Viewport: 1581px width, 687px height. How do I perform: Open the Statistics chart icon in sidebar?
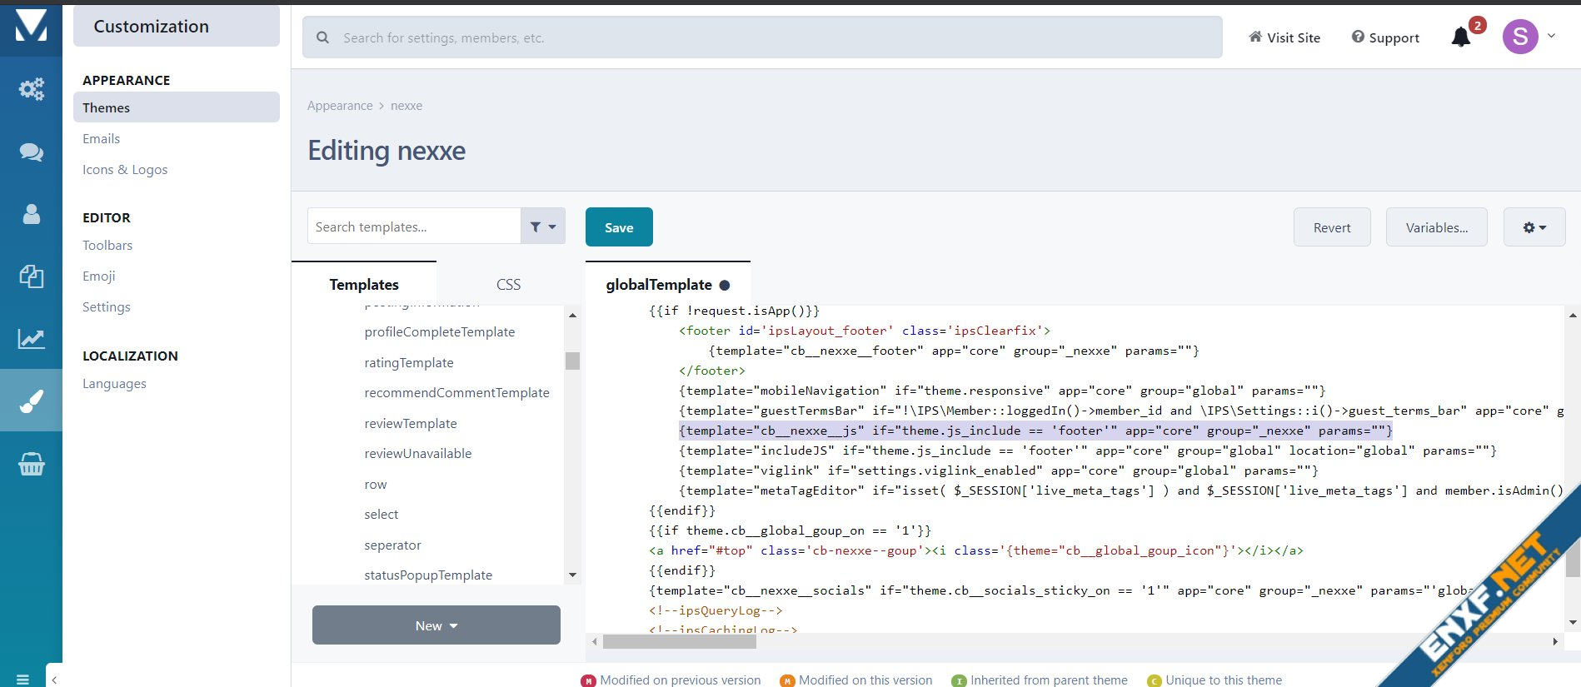(x=31, y=339)
